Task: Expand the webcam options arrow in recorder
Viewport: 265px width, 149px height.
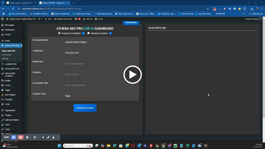Action: [30, 138]
